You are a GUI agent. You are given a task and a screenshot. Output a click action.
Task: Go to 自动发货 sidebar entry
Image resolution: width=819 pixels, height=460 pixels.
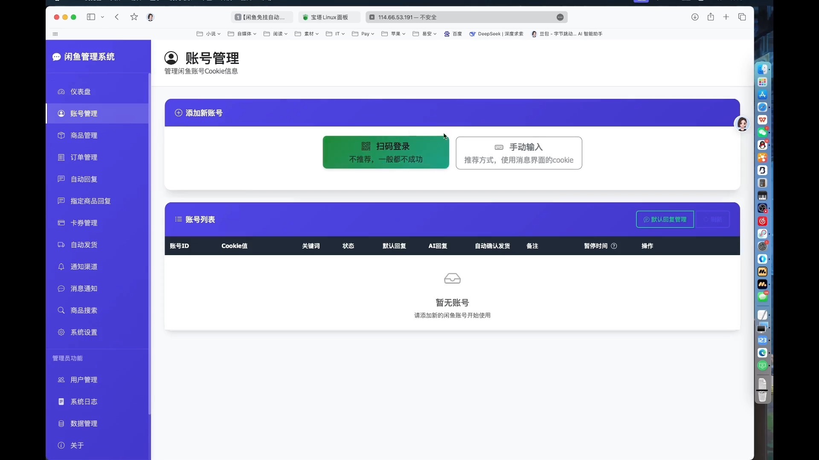84,245
